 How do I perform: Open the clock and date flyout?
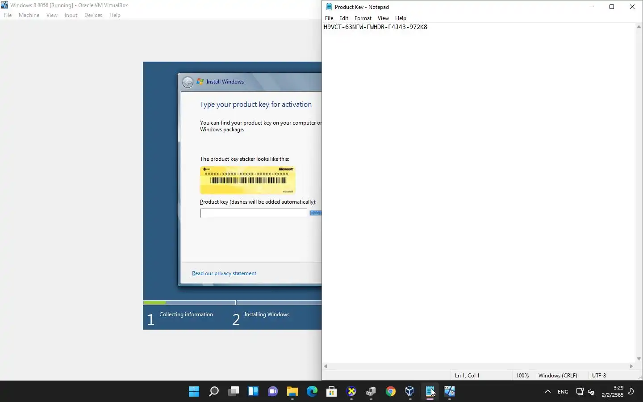coord(613,391)
